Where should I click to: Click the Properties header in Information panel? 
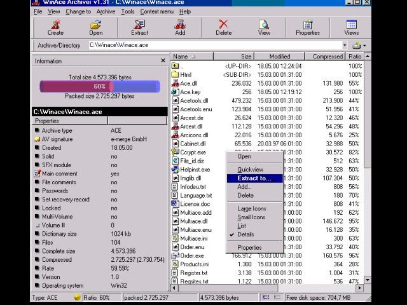point(69,121)
